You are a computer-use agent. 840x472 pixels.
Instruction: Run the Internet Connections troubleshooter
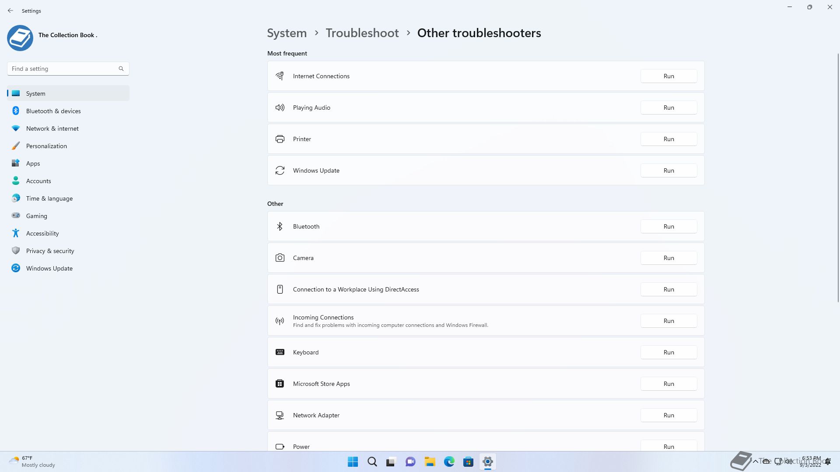pyautogui.click(x=668, y=76)
